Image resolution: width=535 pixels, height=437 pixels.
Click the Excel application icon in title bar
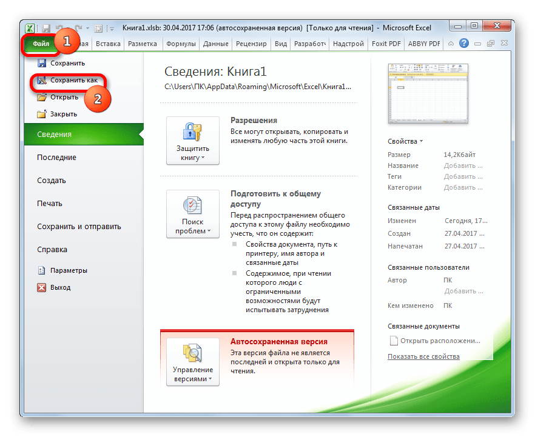point(30,28)
